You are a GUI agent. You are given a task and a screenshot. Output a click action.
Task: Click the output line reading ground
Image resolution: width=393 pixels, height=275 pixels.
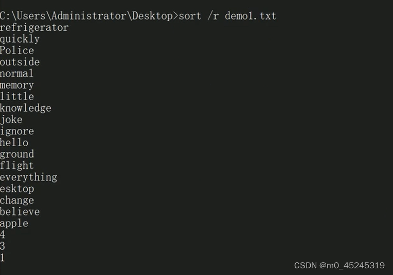pyautogui.click(x=17, y=154)
